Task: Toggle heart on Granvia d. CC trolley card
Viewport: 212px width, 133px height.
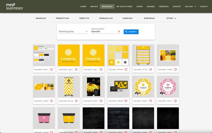Action: [x=151, y=70]
